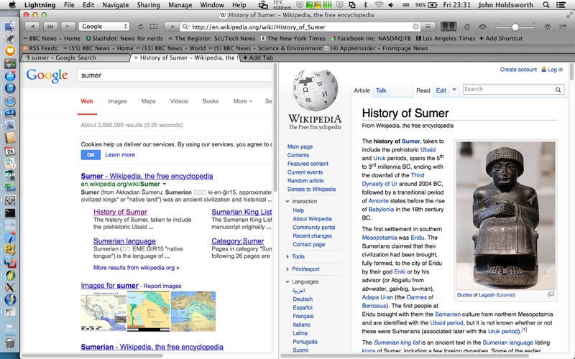Open the Sumerian language search result
Viewport: 575px width, 359px height.
pos(124,241)
